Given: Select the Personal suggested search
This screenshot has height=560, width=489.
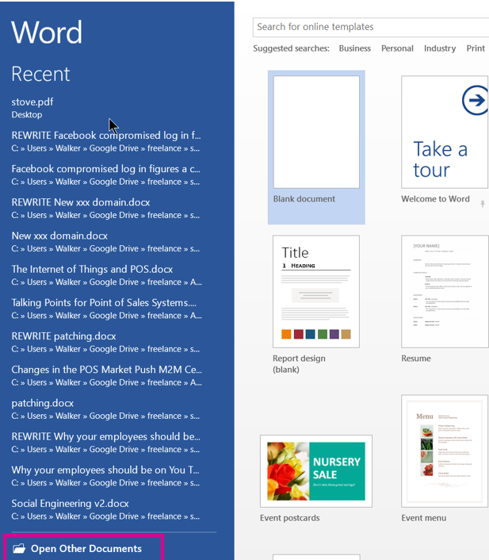Looking at the screenshot, I should [397, 48].
